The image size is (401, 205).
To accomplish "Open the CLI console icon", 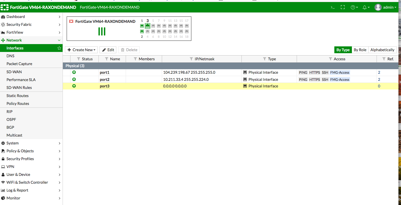I will click(x=333, y=7).
